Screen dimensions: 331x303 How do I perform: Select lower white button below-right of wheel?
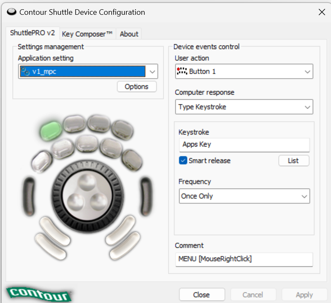125,246
